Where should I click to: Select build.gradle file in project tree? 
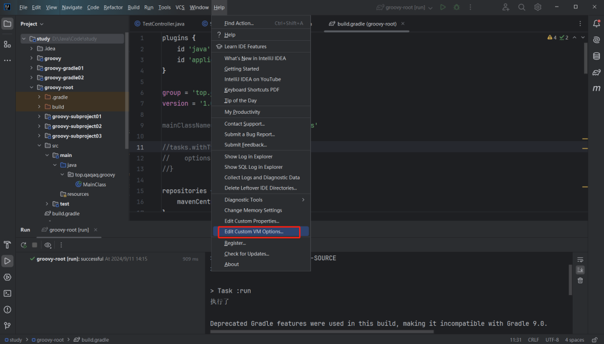(x=62, y=214)
